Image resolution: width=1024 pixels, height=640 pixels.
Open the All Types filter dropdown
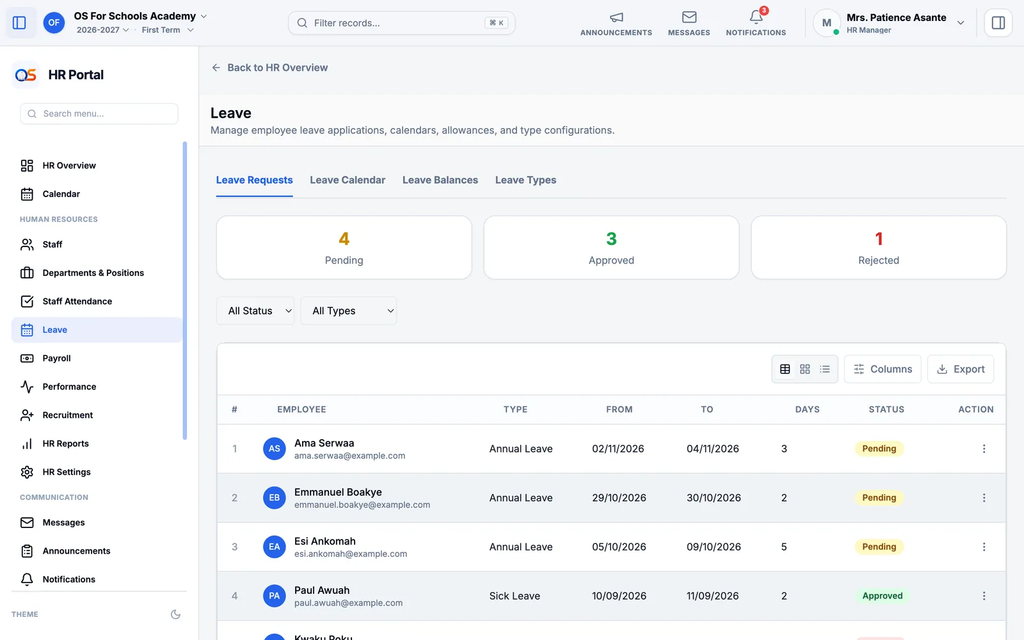point(349,311)
